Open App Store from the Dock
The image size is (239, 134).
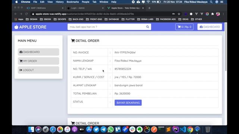coord(89,130)
